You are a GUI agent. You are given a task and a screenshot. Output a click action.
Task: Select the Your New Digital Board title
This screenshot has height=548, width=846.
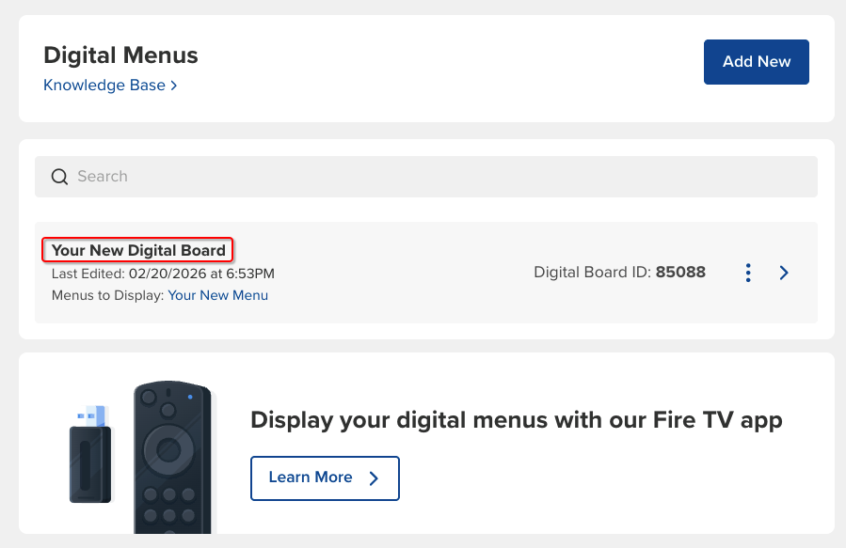pyautogui.click(x=138, y=250)
